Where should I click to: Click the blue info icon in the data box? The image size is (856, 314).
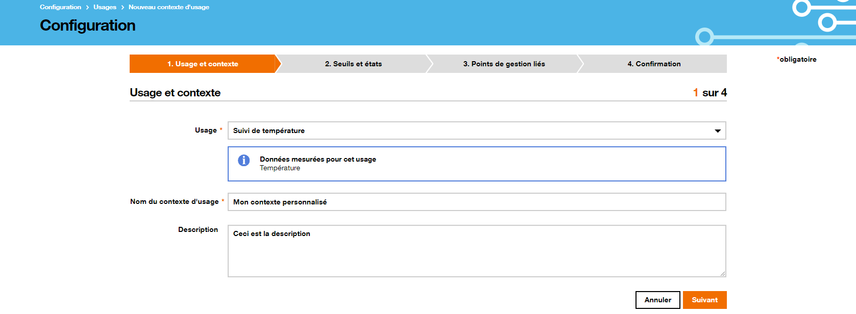click(244, 160)
